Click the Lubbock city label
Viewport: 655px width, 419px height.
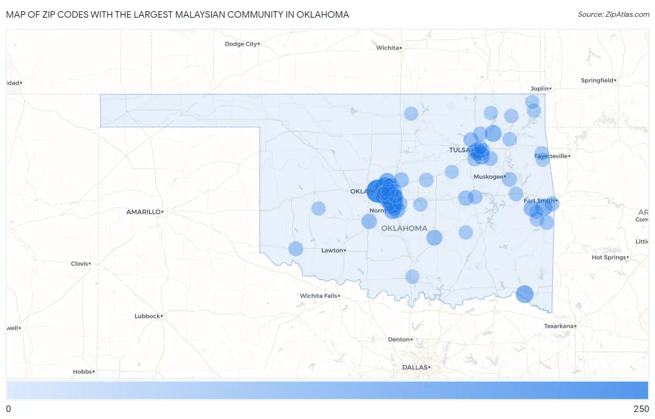click(147, 316)
